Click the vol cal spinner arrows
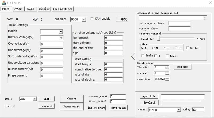The image size is (214, 118). 167,67
